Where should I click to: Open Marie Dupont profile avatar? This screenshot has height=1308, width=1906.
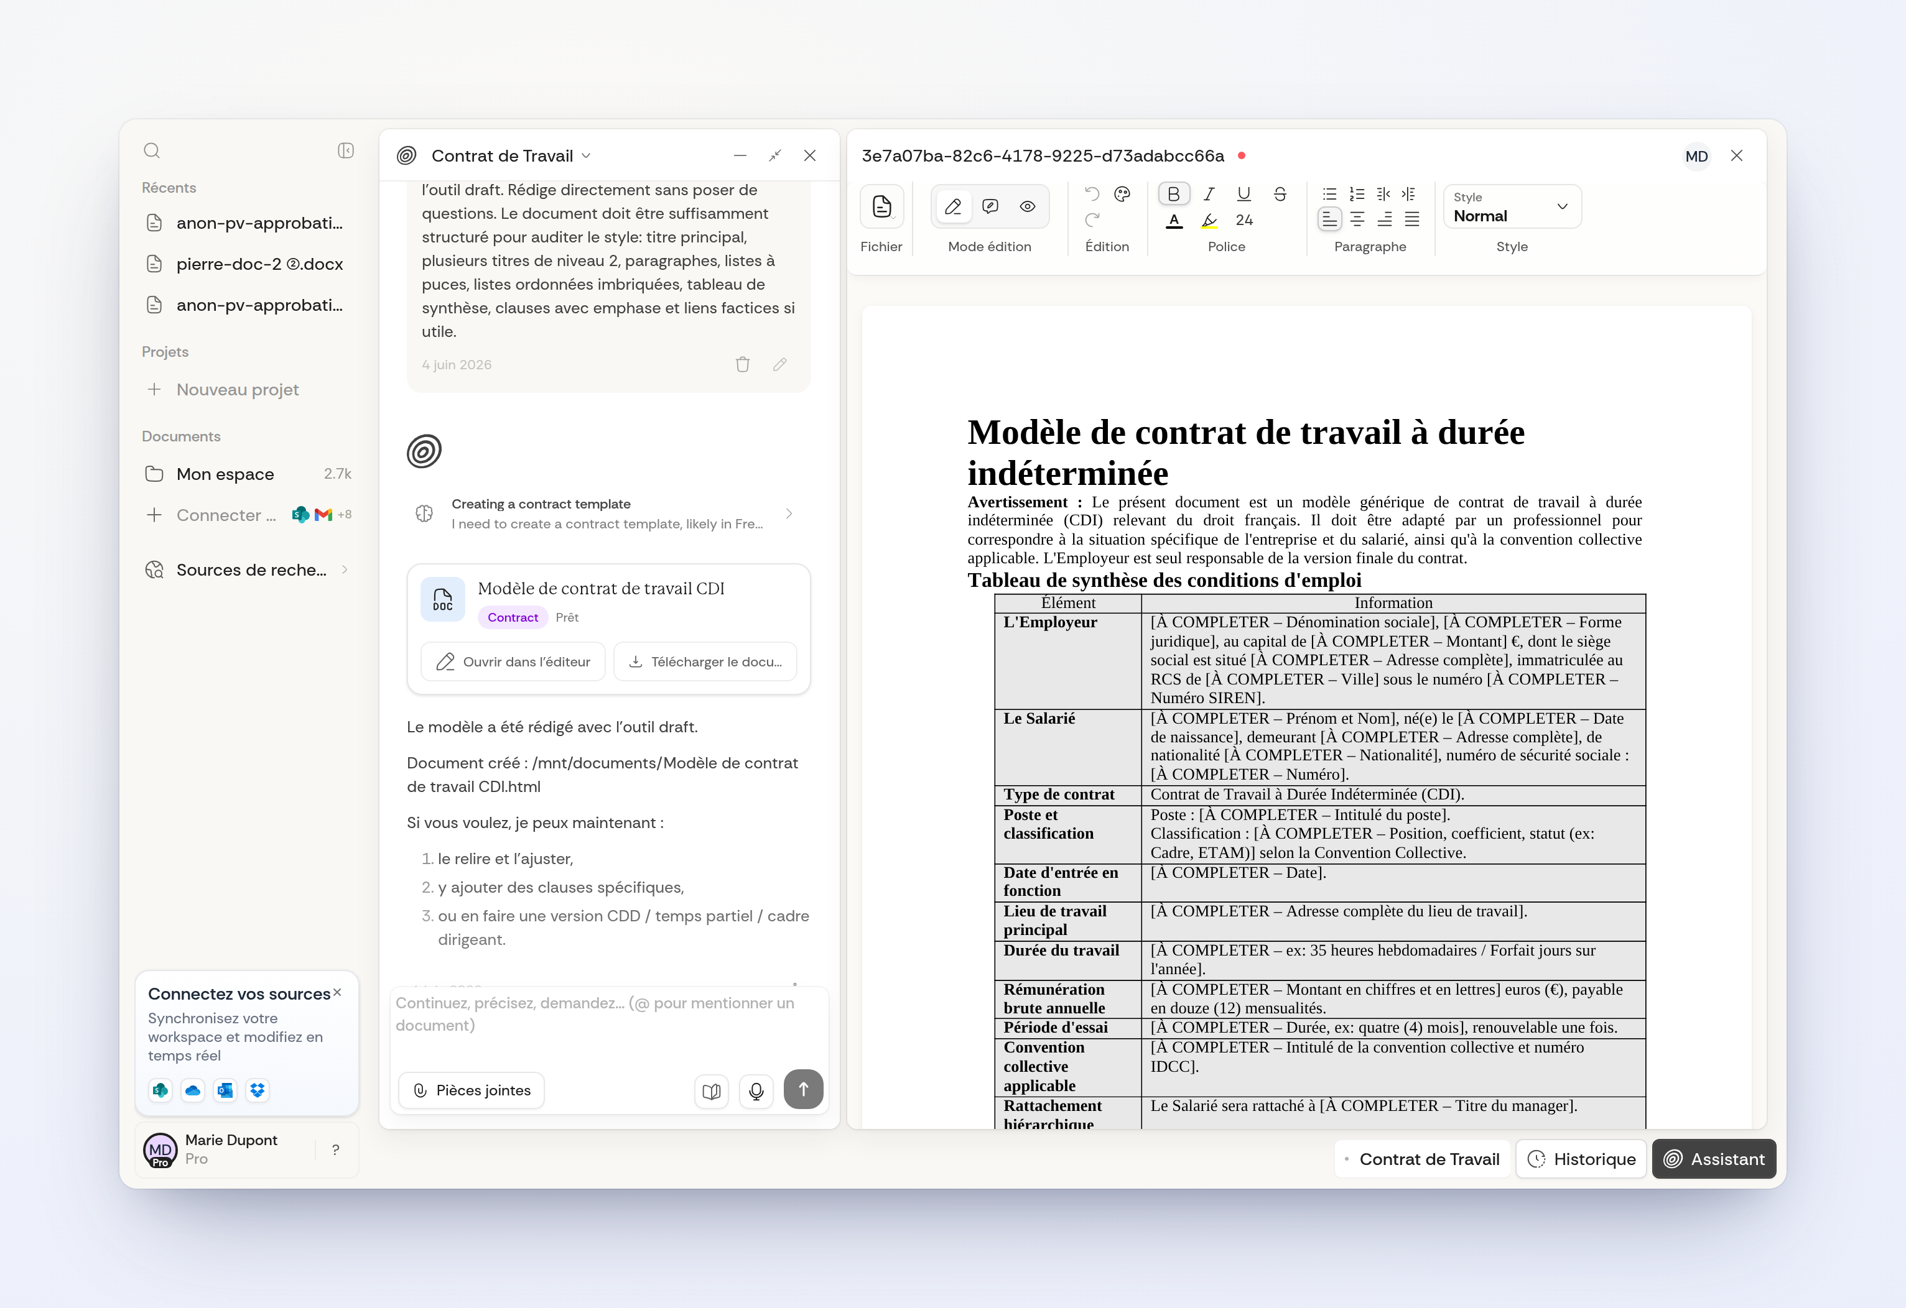(160, 1150)
